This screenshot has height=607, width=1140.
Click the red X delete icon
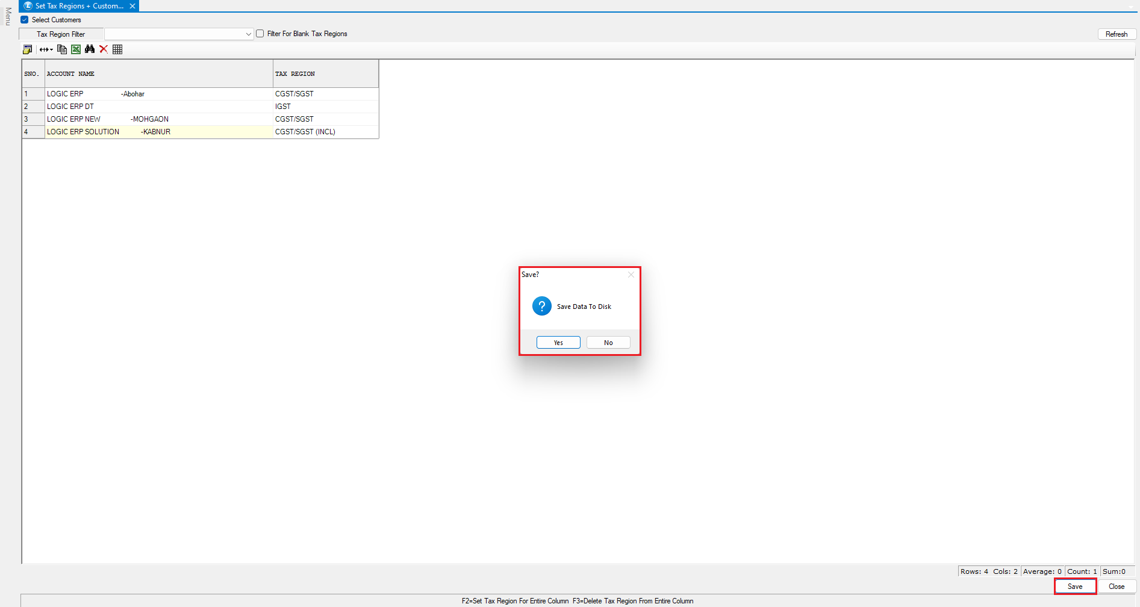pyautogui.click(x=104, y=49)
